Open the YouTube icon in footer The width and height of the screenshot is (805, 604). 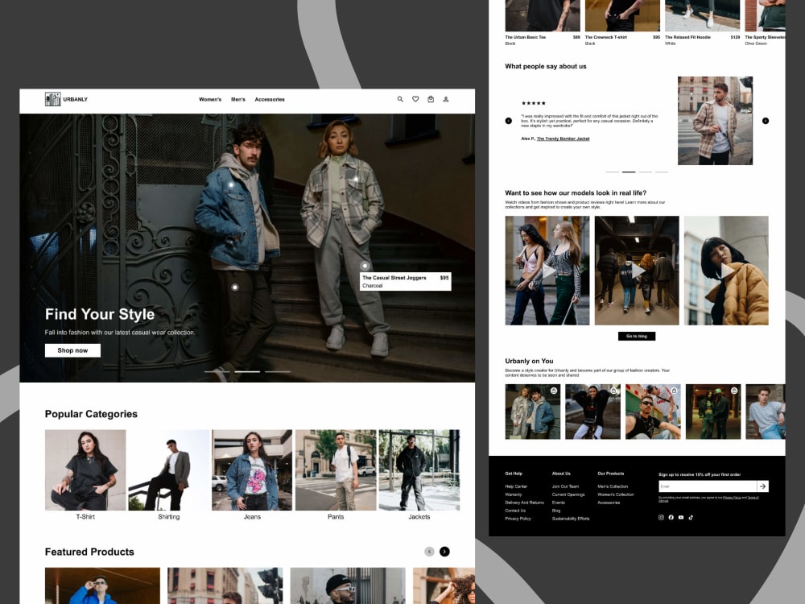tap(681, 517)
